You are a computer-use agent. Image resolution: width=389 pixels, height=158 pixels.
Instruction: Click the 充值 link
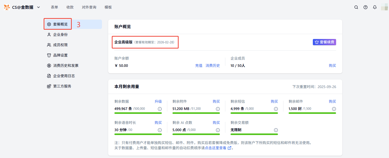click(x=199, y=66)
